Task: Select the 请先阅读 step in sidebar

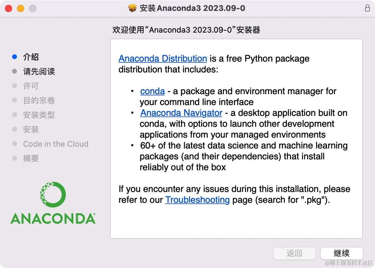Action: (x=39, y=71)
